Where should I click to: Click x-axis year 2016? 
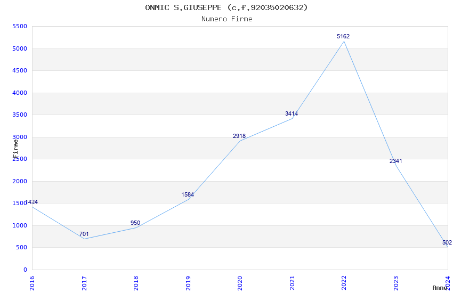pyautogui.click(x=32, y=283)
